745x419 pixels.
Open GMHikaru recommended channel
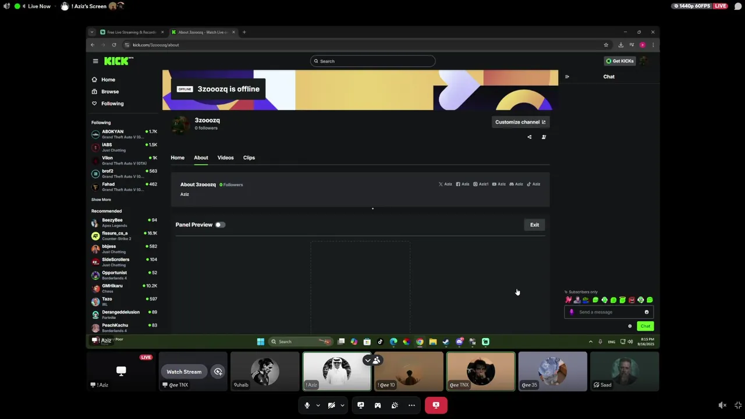tap(124, 288)
